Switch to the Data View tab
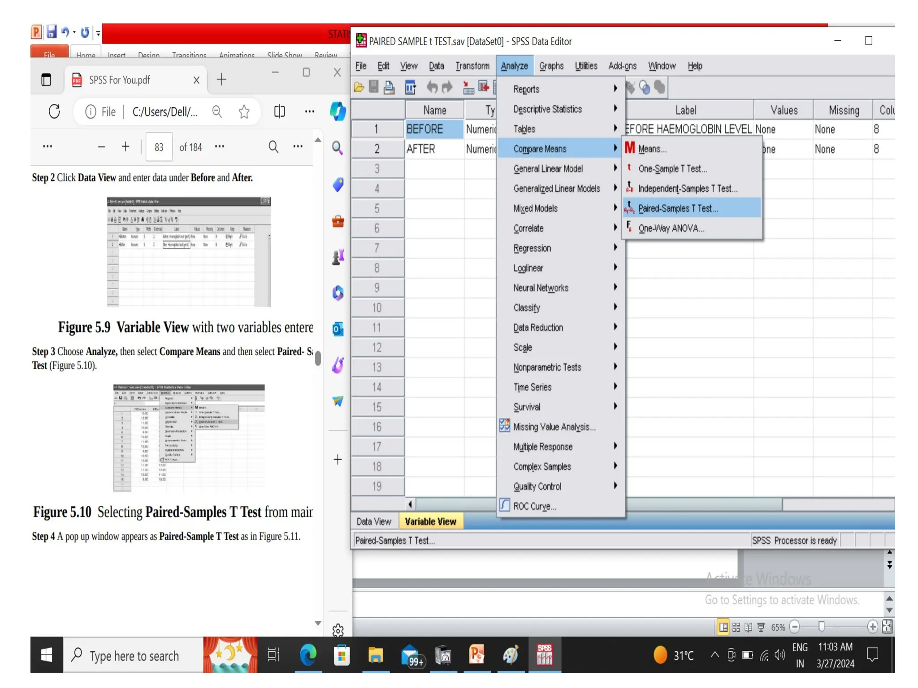 click(373, 521)
